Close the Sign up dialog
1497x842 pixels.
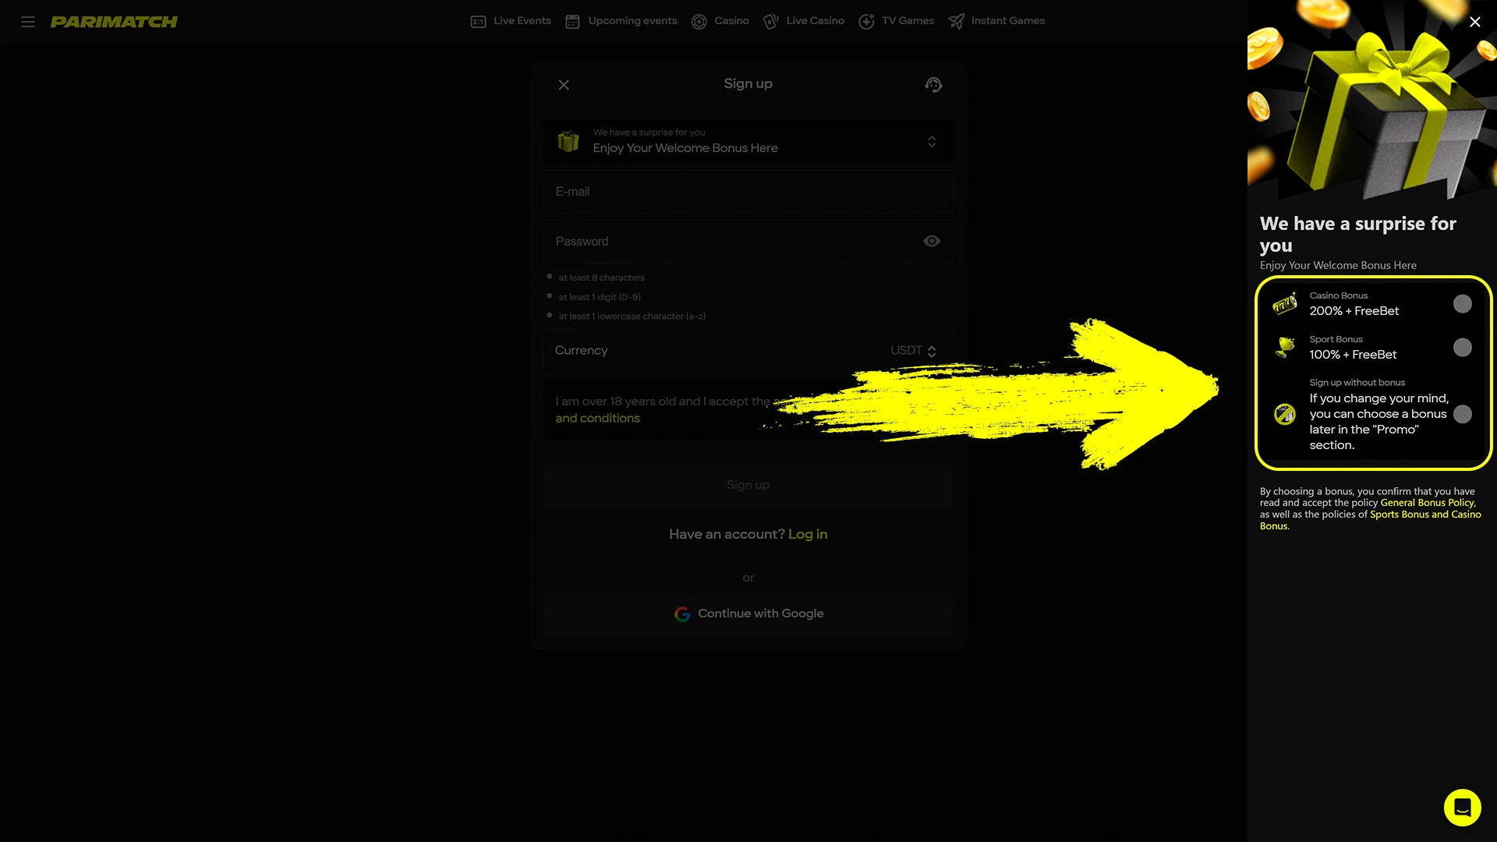564,85
